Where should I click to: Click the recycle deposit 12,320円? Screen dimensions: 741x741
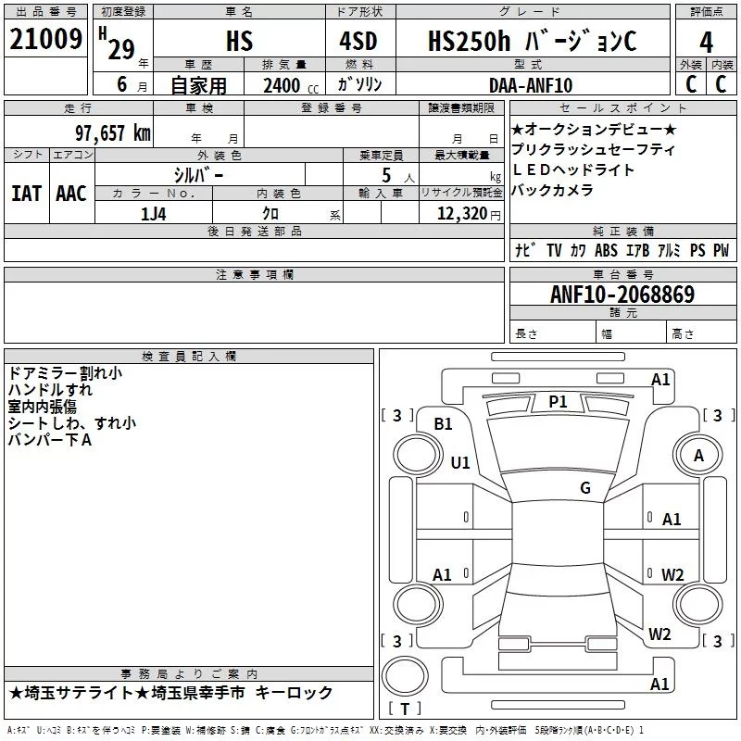coord(469,214)
